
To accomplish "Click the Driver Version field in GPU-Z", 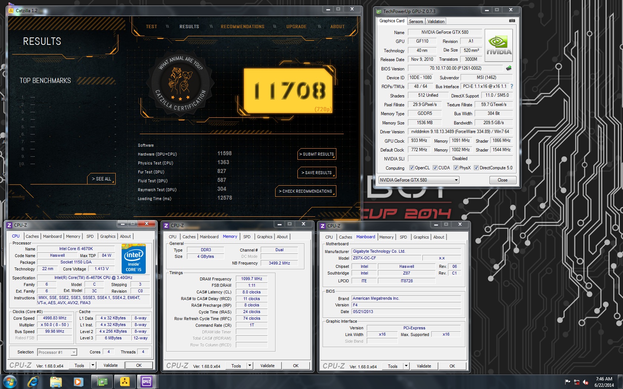I will click(x=460, y=132).
